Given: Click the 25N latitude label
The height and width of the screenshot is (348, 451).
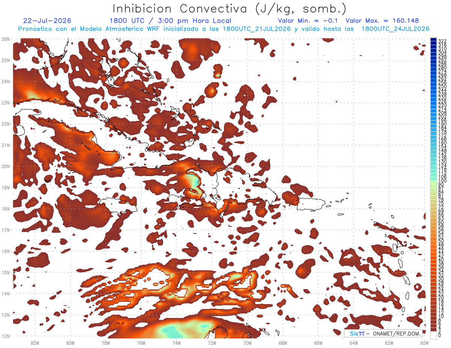Looking at the screenshot, I should pyautogui.click(x=6, y=60).
